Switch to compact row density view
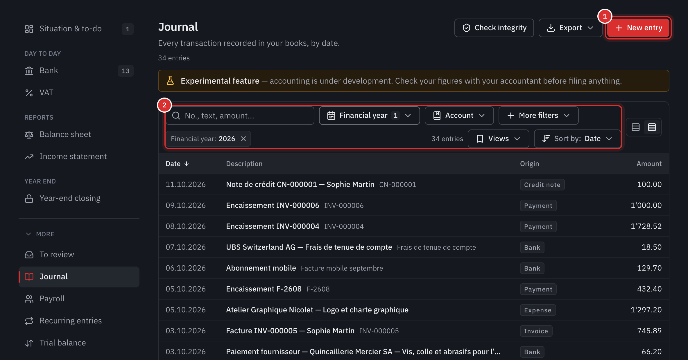 (652, 127)
